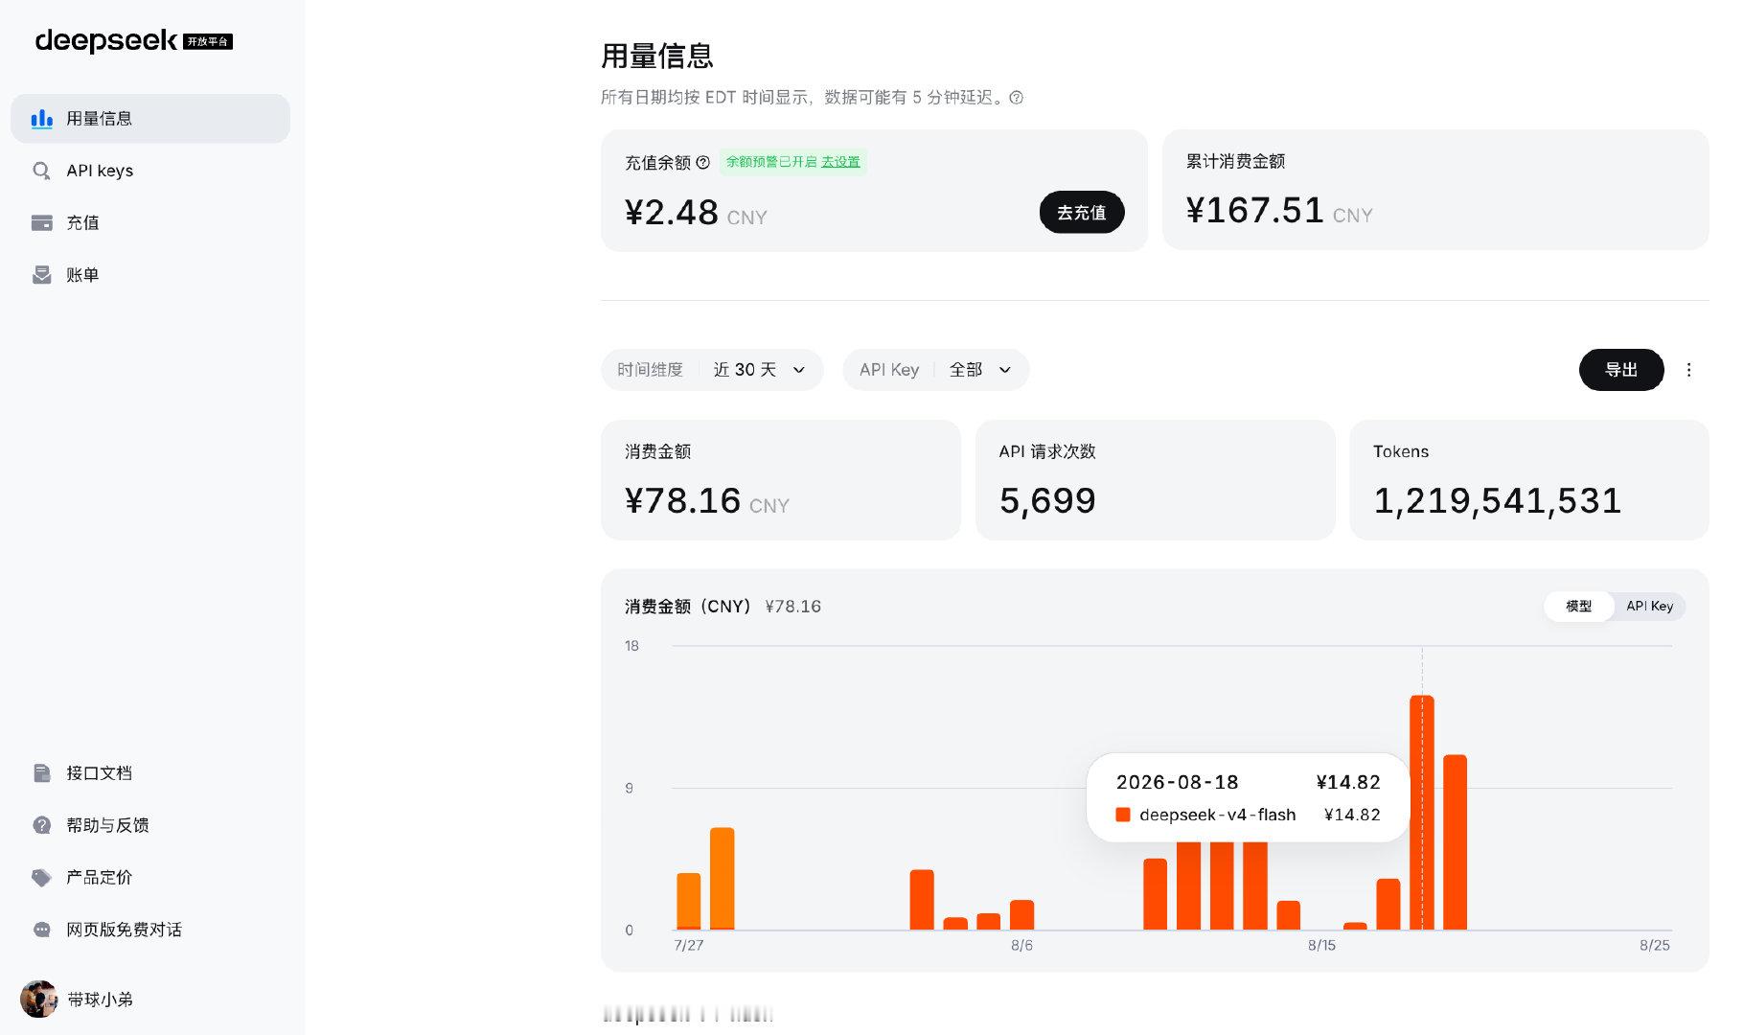Click the chat icon beside 网页版免费对话
This screenshot has height=1035, width=1744.
coord(41,930)
